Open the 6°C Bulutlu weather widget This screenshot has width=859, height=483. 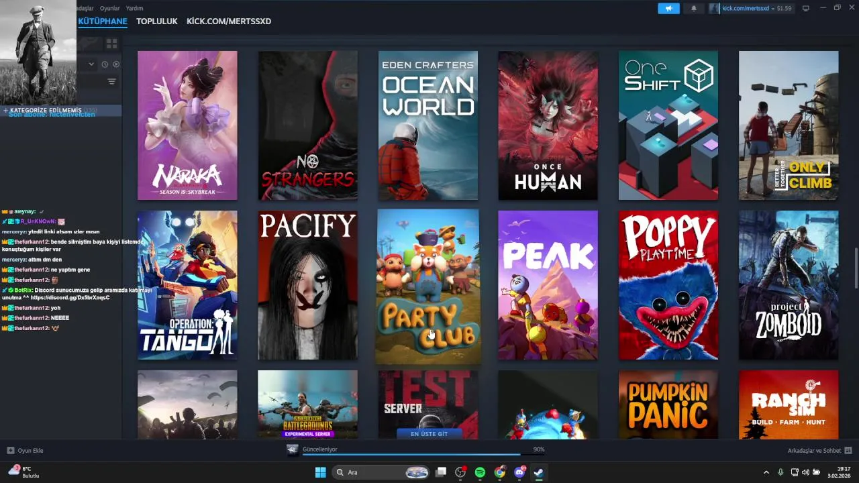click(24, 472)
